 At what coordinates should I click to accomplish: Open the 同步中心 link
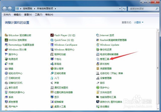[105, 88]
